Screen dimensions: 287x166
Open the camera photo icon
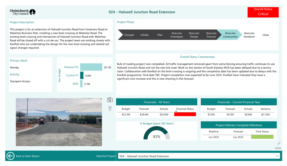(110, 100)
